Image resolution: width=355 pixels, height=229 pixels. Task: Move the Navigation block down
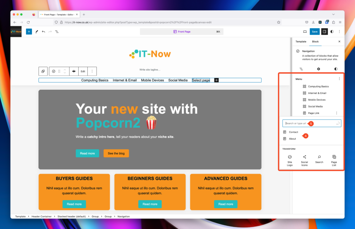[65, 73]
